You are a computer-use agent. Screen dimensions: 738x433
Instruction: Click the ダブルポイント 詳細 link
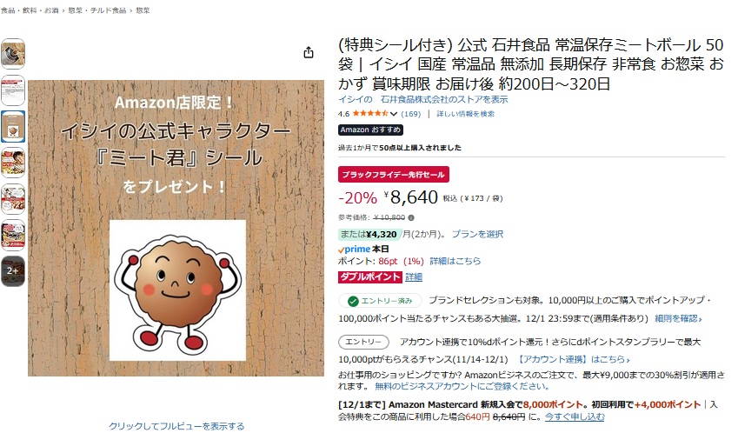click(414, 276)
